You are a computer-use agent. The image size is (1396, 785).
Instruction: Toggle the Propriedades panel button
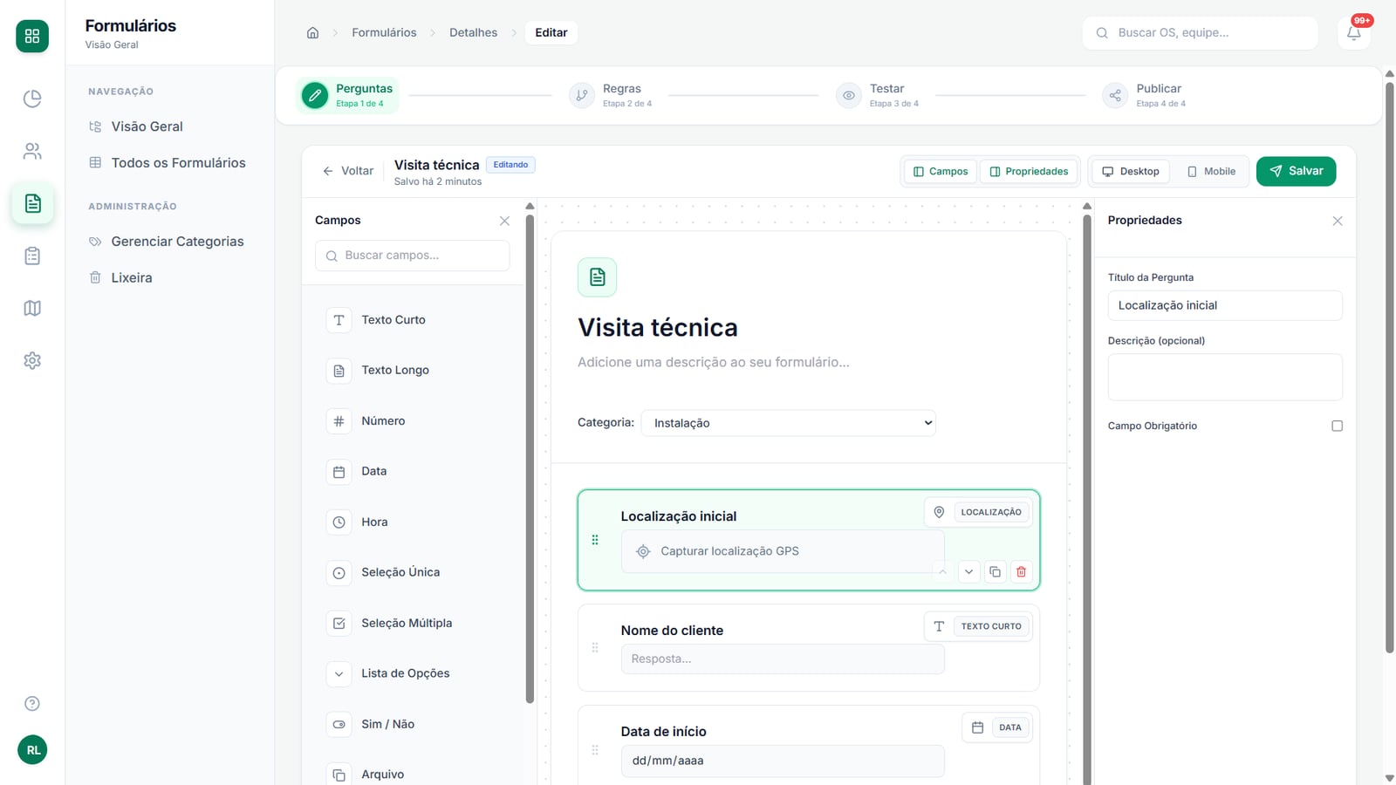1029,171
